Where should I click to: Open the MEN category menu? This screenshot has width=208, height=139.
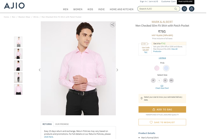coord(66,9)
